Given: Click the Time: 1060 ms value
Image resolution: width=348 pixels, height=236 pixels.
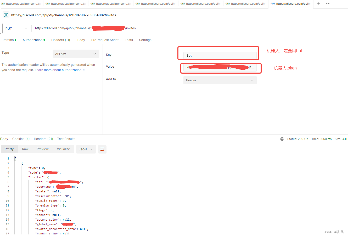Looking at the screenshot, I should tap(321, 139).
